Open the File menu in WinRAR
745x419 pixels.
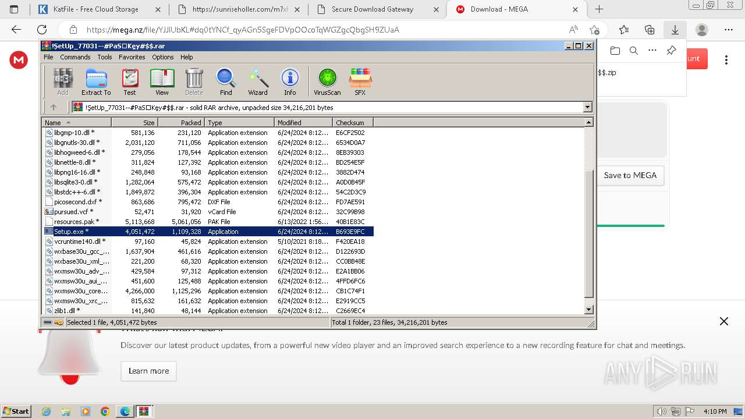click(x=48, y=57)
